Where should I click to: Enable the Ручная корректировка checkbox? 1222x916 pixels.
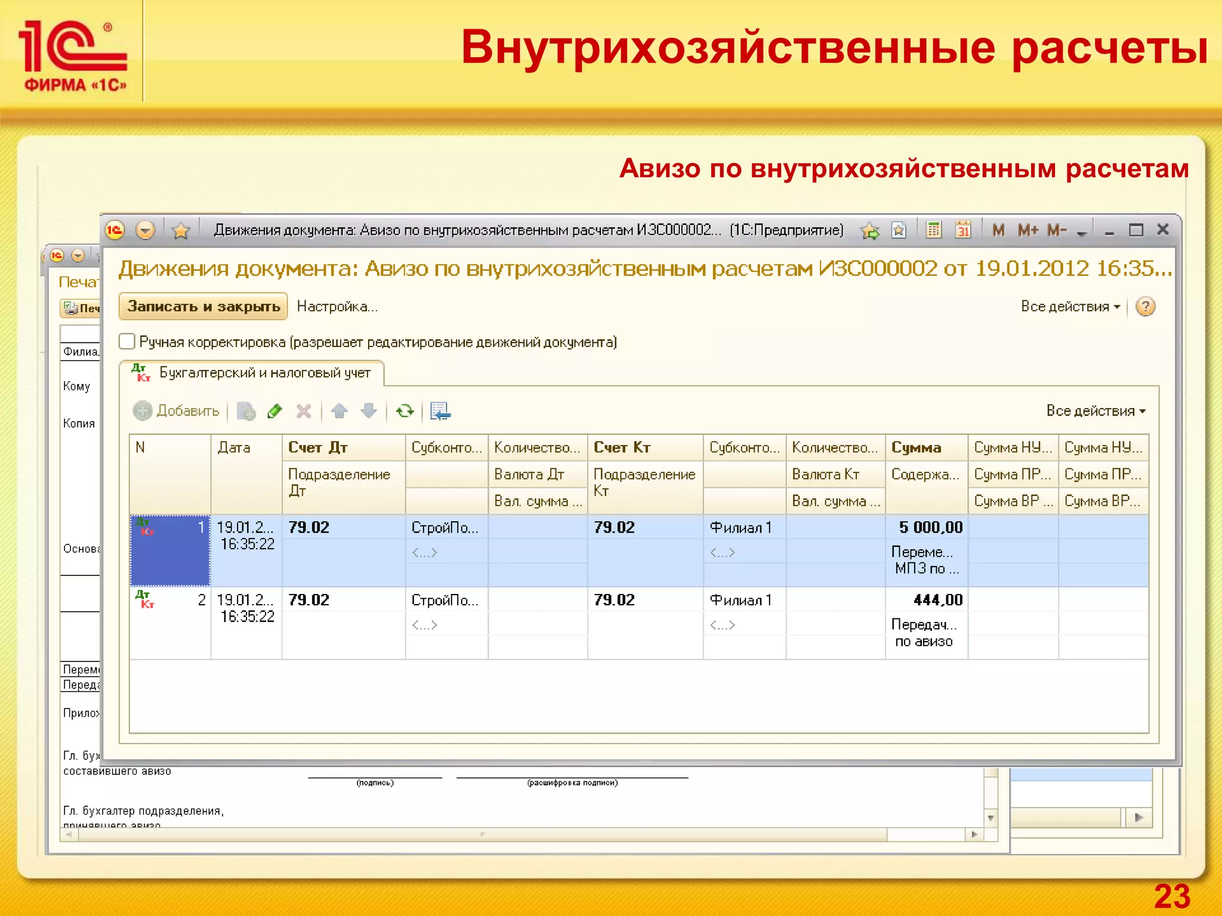click(126, 342)
